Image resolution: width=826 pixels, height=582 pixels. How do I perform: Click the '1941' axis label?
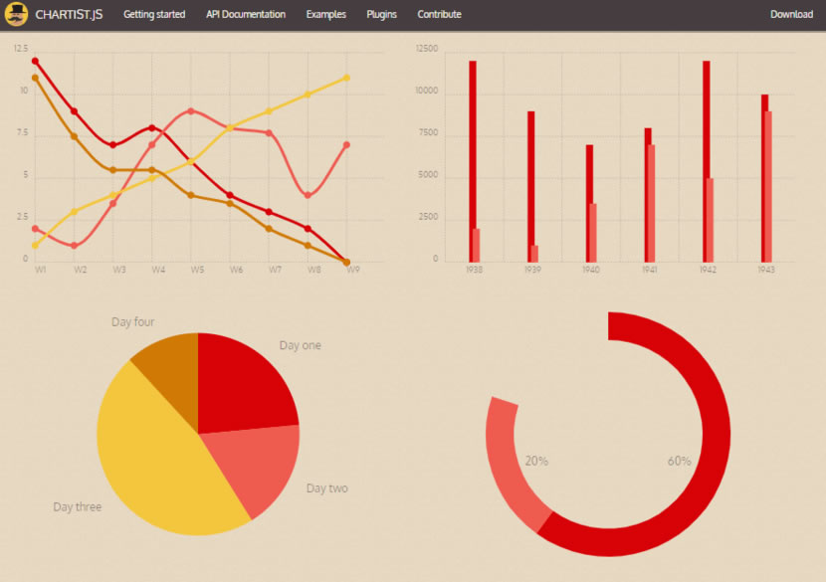(649, 270)
